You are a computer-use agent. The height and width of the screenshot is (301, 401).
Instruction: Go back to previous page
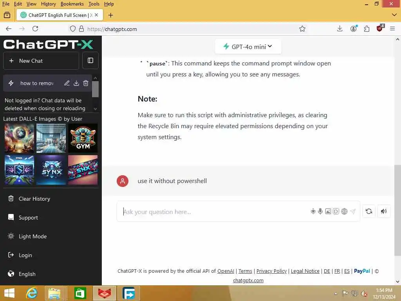[9, 29]
